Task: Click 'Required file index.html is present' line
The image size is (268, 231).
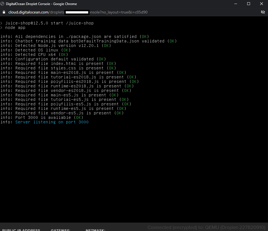Action: pyautogui.click(x=58, y=64)
